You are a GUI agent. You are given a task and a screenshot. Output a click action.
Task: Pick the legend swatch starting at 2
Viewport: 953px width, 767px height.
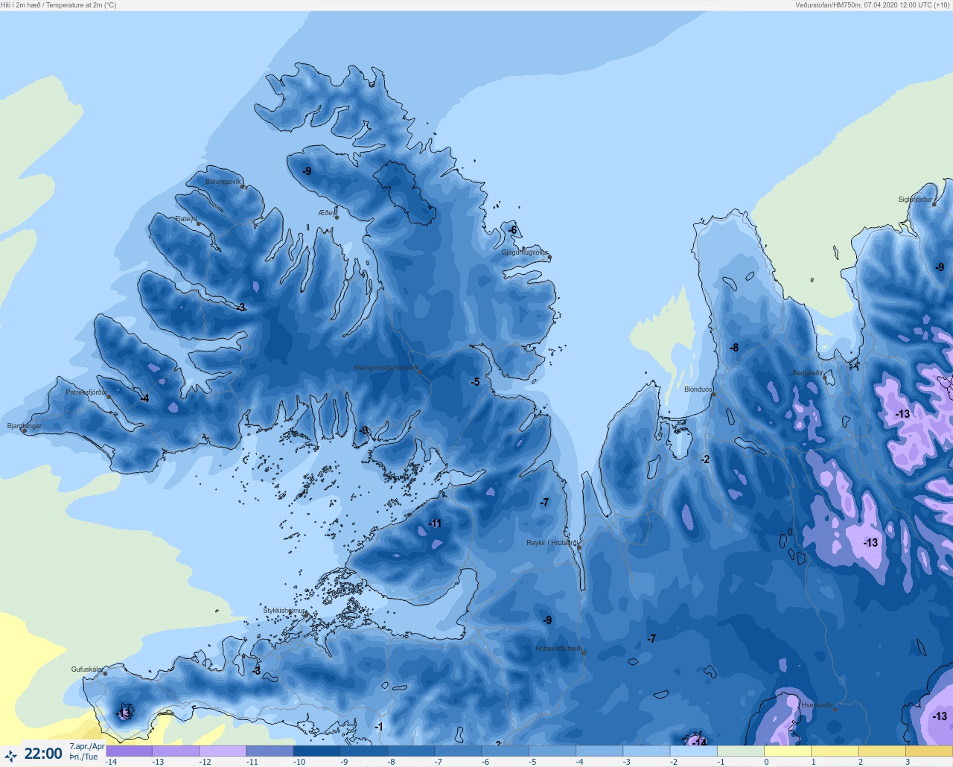coord(882,751)
